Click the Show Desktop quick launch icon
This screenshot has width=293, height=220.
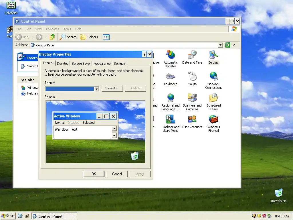(x=20, y=216)
